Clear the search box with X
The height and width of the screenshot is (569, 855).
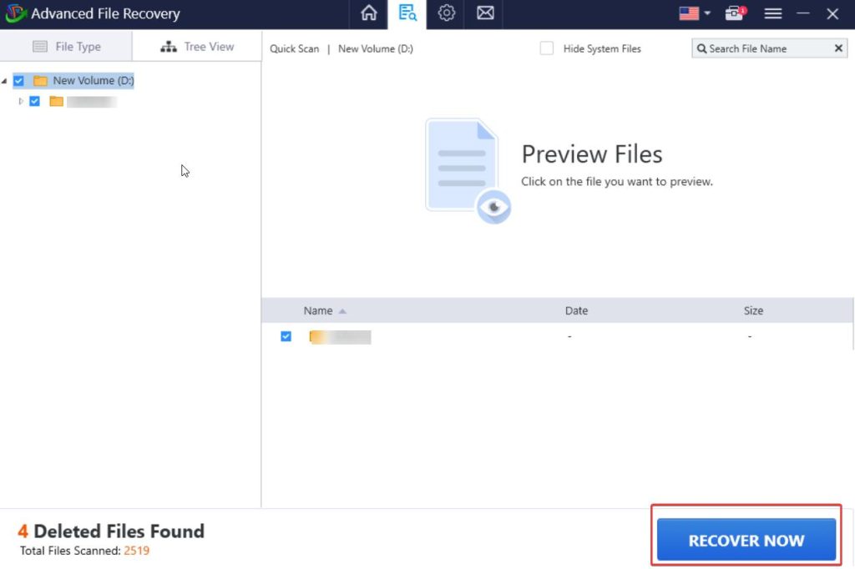click(x=838, y=48)
